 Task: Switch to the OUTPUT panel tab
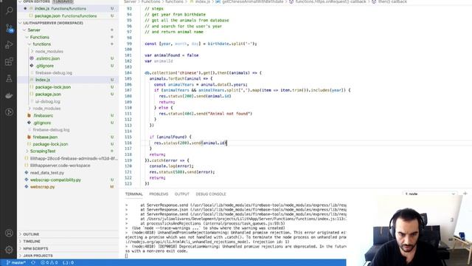point(182,194)
